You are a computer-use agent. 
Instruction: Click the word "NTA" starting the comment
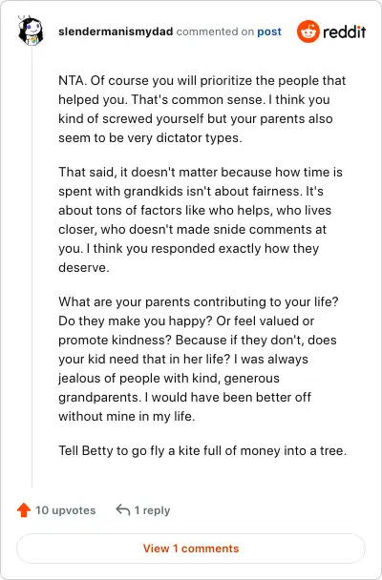click(71, 81)
